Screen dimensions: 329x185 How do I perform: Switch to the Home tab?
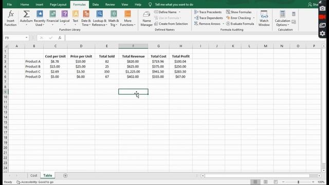point(25,5)
